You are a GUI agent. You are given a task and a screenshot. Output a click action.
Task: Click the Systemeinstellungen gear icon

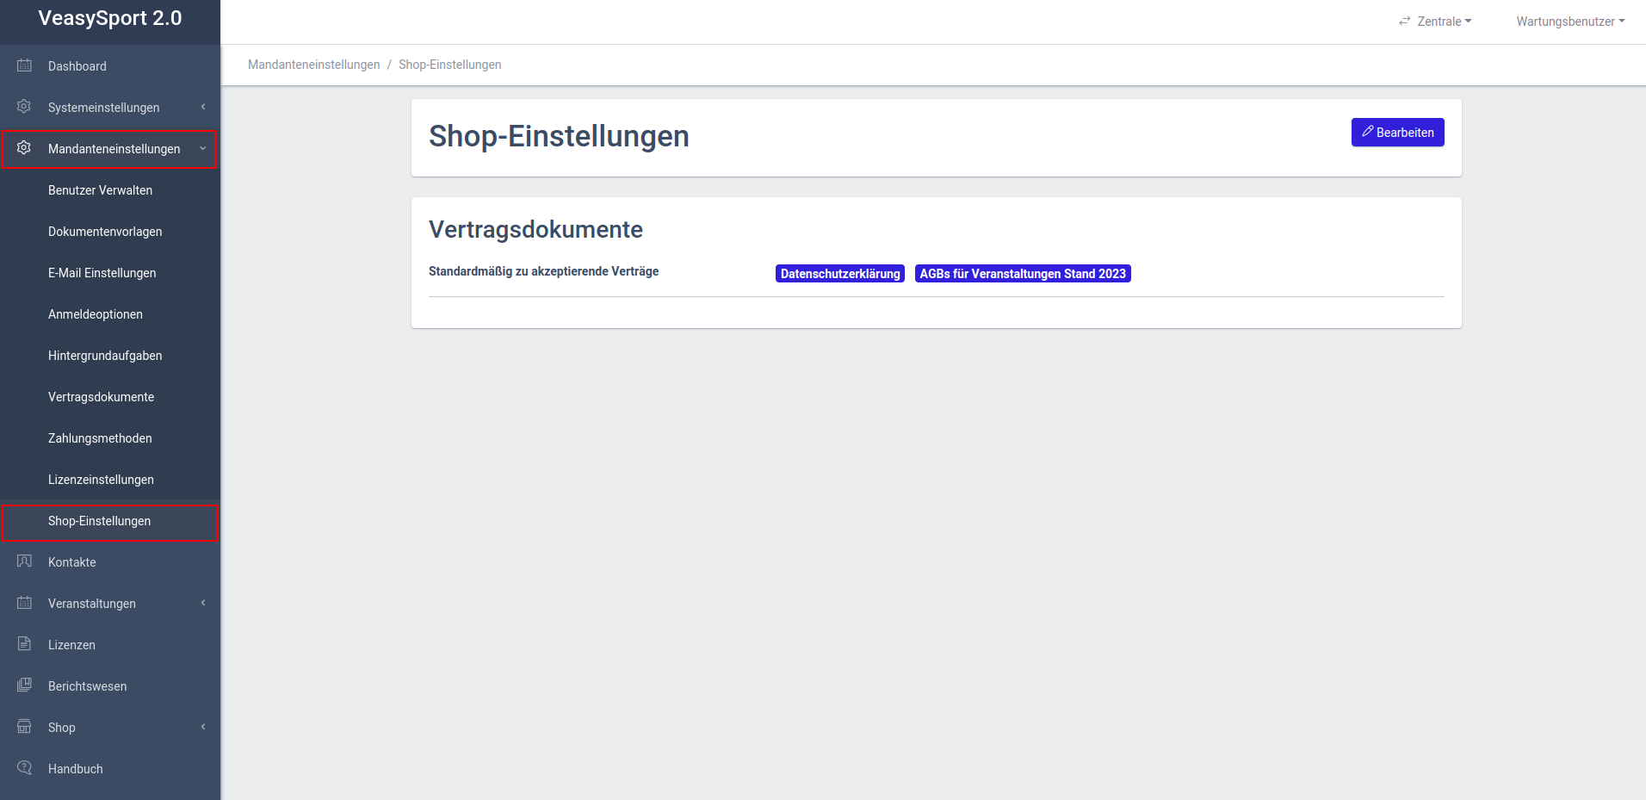(x=24, y=107)
